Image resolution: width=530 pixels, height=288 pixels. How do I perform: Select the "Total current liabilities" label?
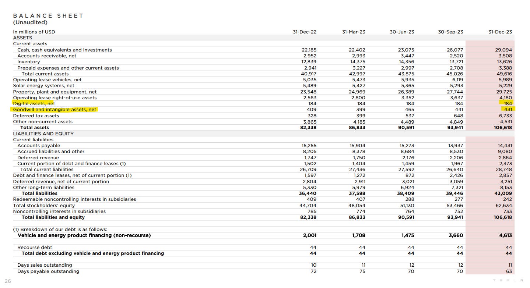coord(47,170)
